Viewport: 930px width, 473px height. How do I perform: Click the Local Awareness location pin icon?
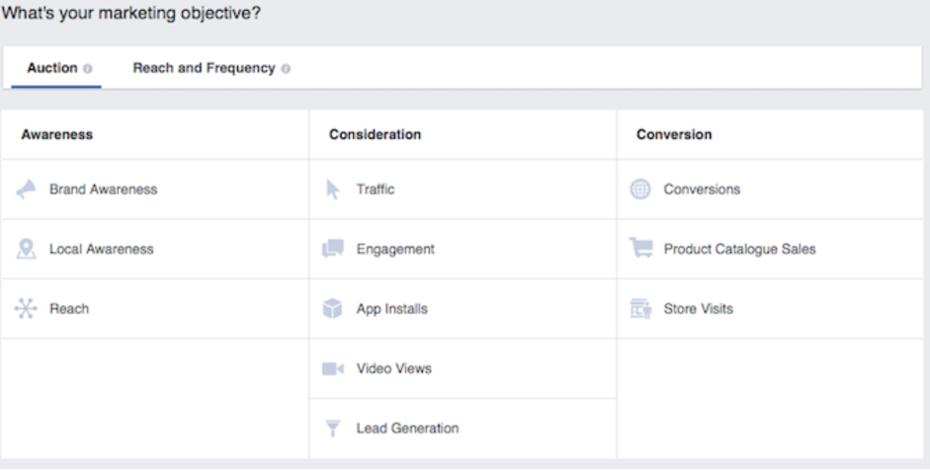[27, 249]
